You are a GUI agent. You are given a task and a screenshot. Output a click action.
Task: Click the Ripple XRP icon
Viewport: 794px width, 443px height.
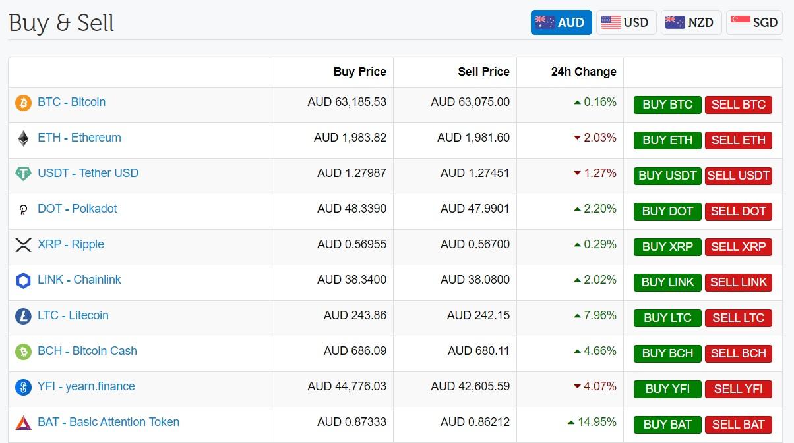[x=23, y=246]
